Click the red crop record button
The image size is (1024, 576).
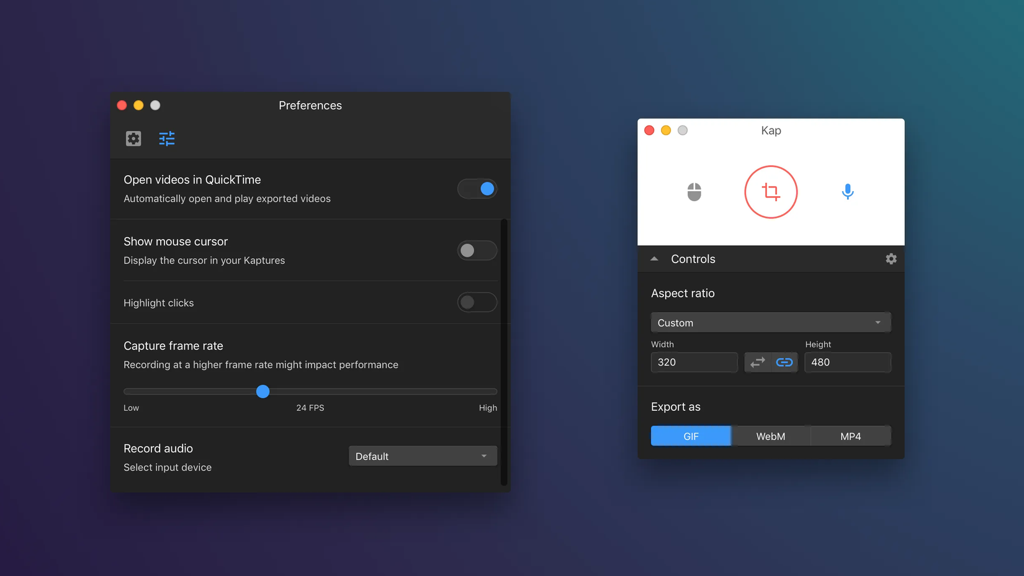pos(771,192)
